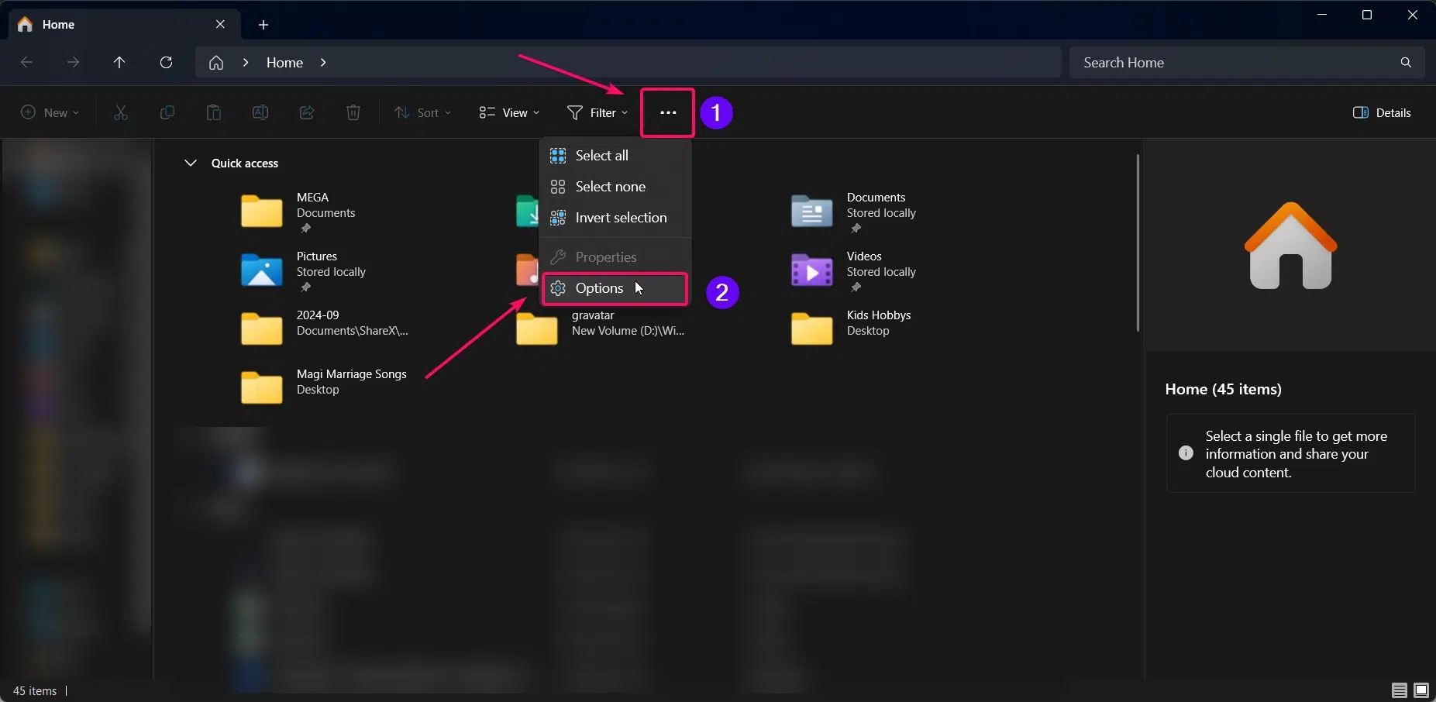Open the Pictures folder icon
Viewport: 1436px width, 702px height.
tap(262, 270)
